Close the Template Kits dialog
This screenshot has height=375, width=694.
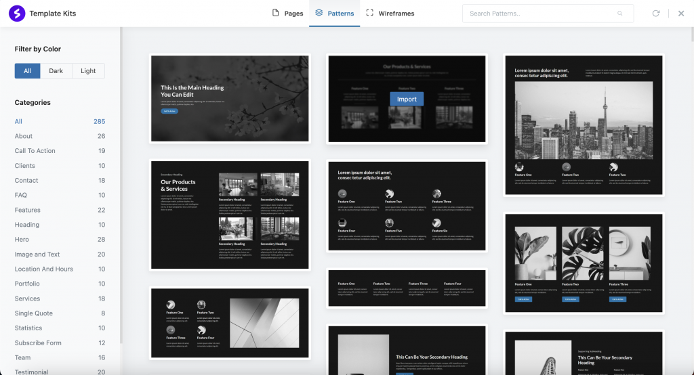coord(680,14)
